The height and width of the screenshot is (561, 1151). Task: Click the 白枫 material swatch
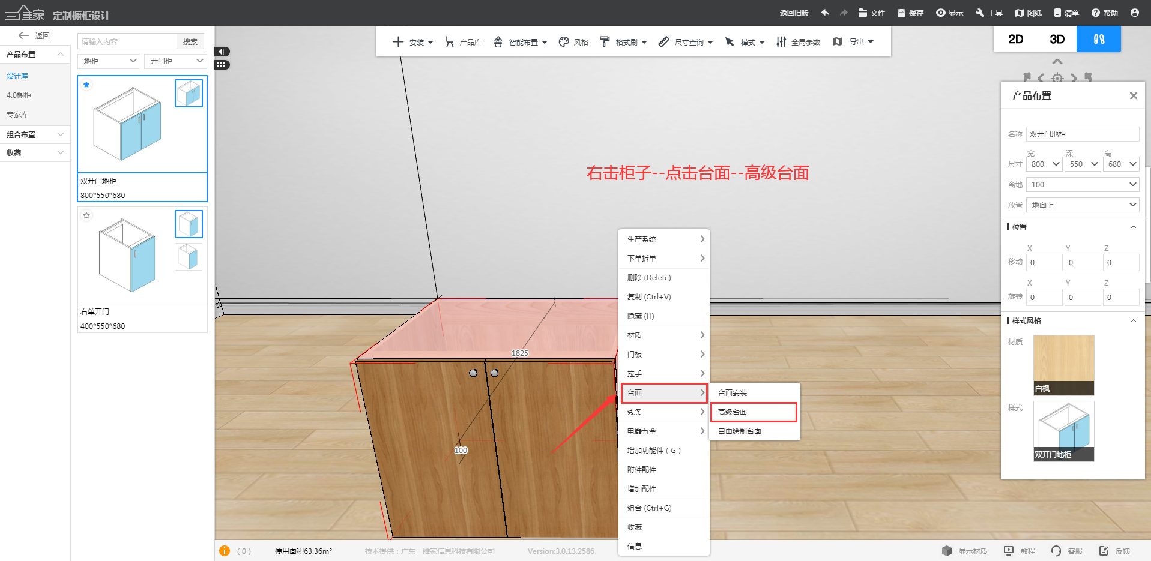1063,365
